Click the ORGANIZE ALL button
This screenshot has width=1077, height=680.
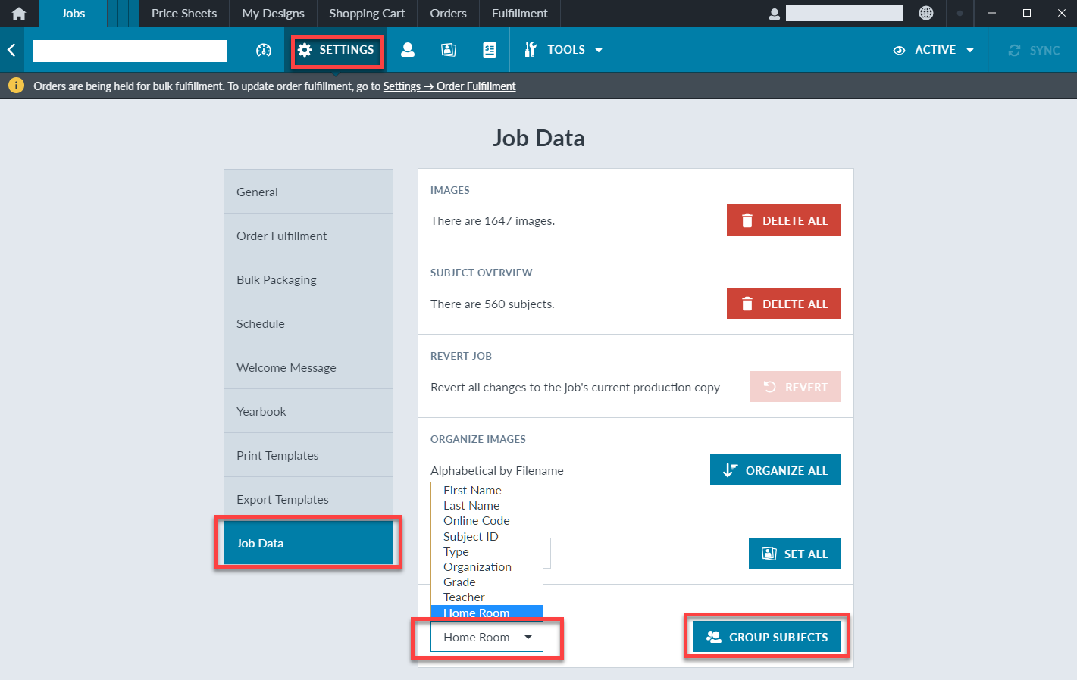pos(775,469)
